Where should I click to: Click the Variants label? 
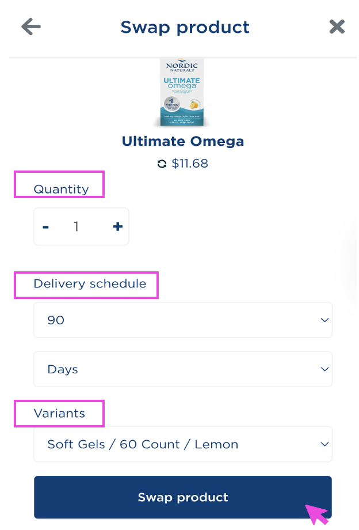(59, 414)
